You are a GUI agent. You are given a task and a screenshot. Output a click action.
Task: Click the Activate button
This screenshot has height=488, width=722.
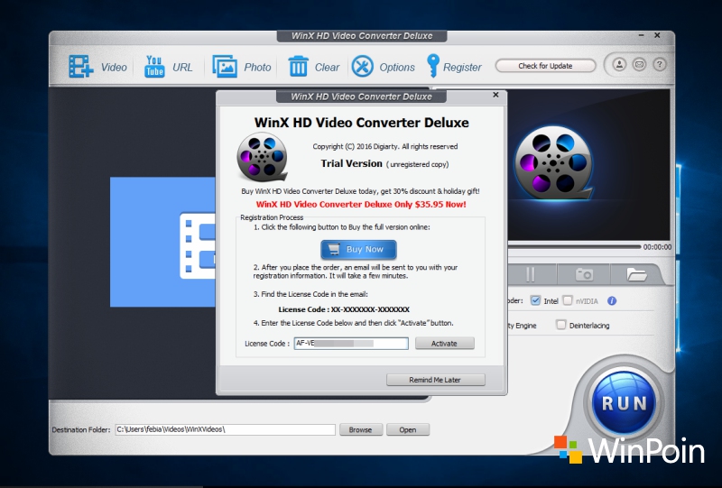tap(444, 343)
